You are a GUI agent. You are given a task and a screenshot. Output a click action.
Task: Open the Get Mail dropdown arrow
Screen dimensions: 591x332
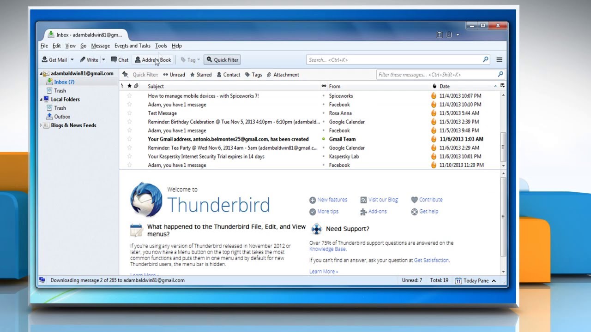click(x=72, y=60)
